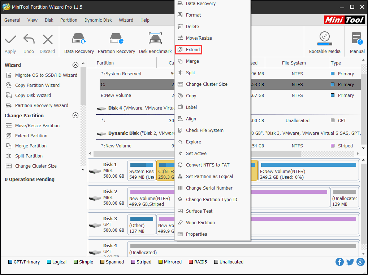Open the Twitter share icon
This screenshot has width=368, height=275.
[x=350, y=262]
